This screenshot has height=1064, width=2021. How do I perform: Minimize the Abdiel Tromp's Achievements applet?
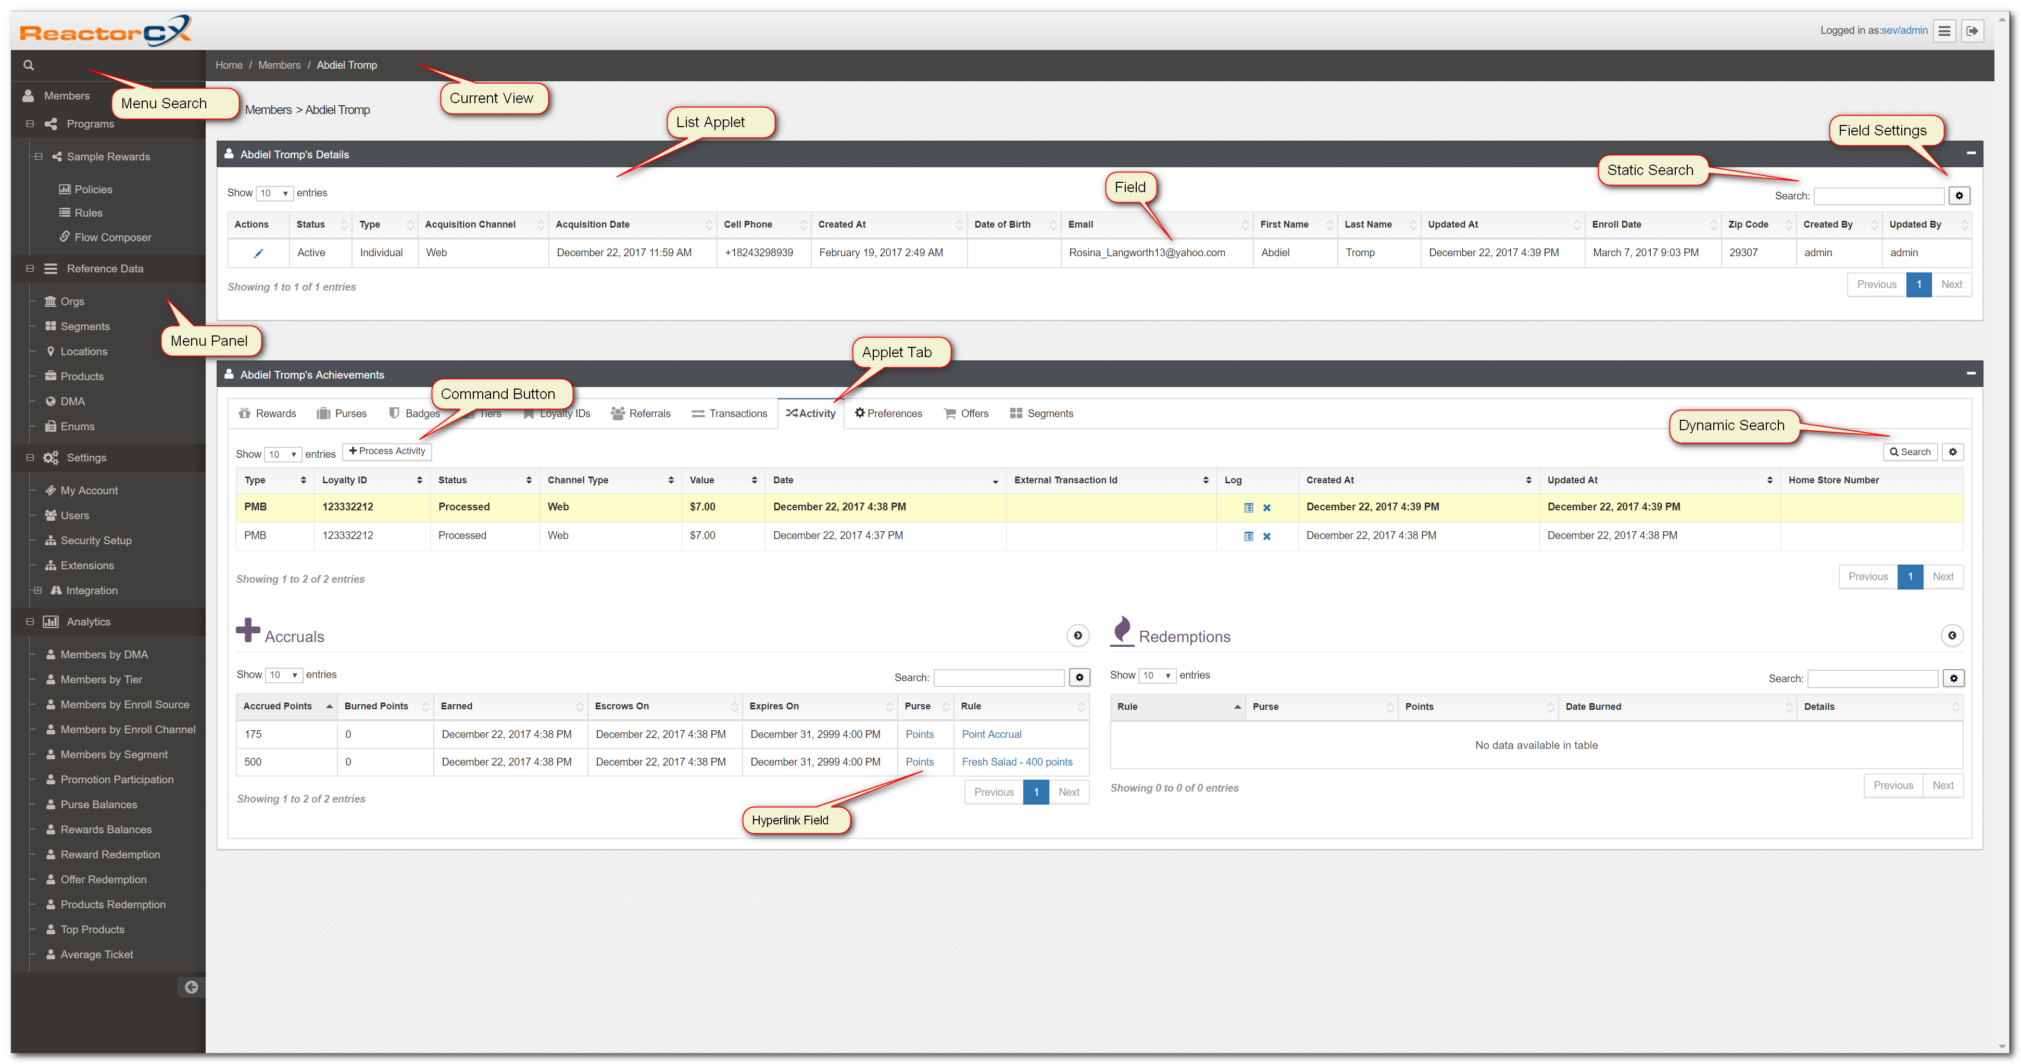[1971, 373]
